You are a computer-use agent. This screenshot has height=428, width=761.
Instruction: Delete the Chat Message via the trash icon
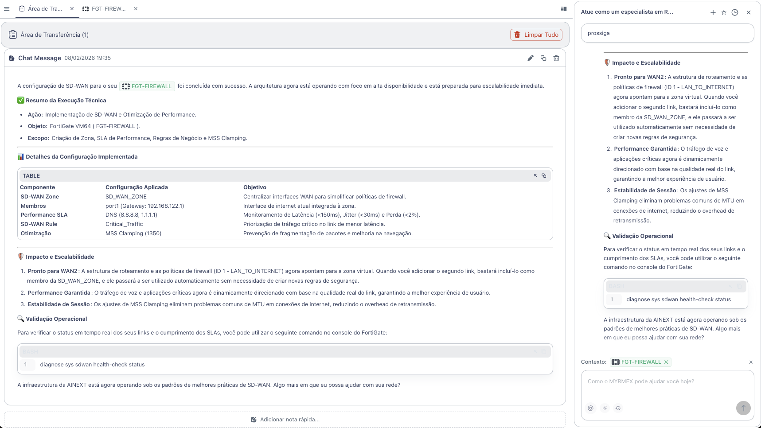pos(556,58)
